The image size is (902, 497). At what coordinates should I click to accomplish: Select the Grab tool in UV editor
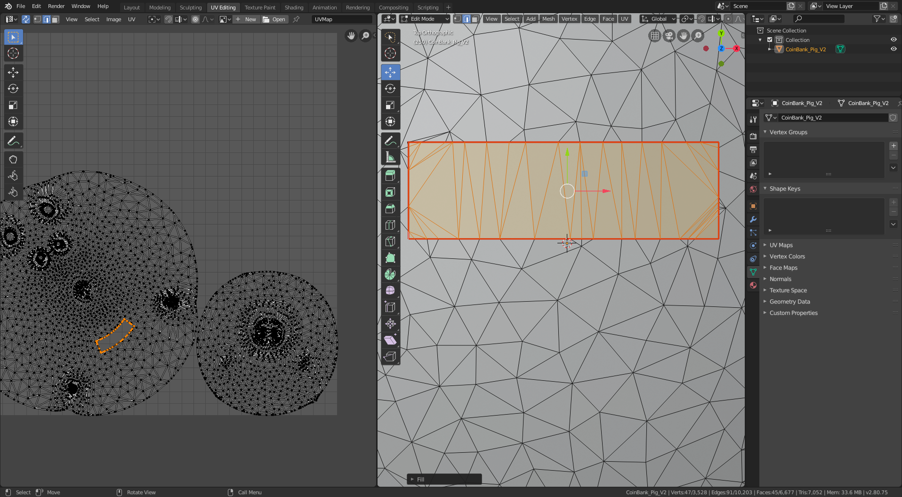[13, 159]
